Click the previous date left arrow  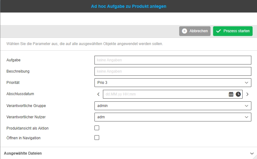coord(98,94)
